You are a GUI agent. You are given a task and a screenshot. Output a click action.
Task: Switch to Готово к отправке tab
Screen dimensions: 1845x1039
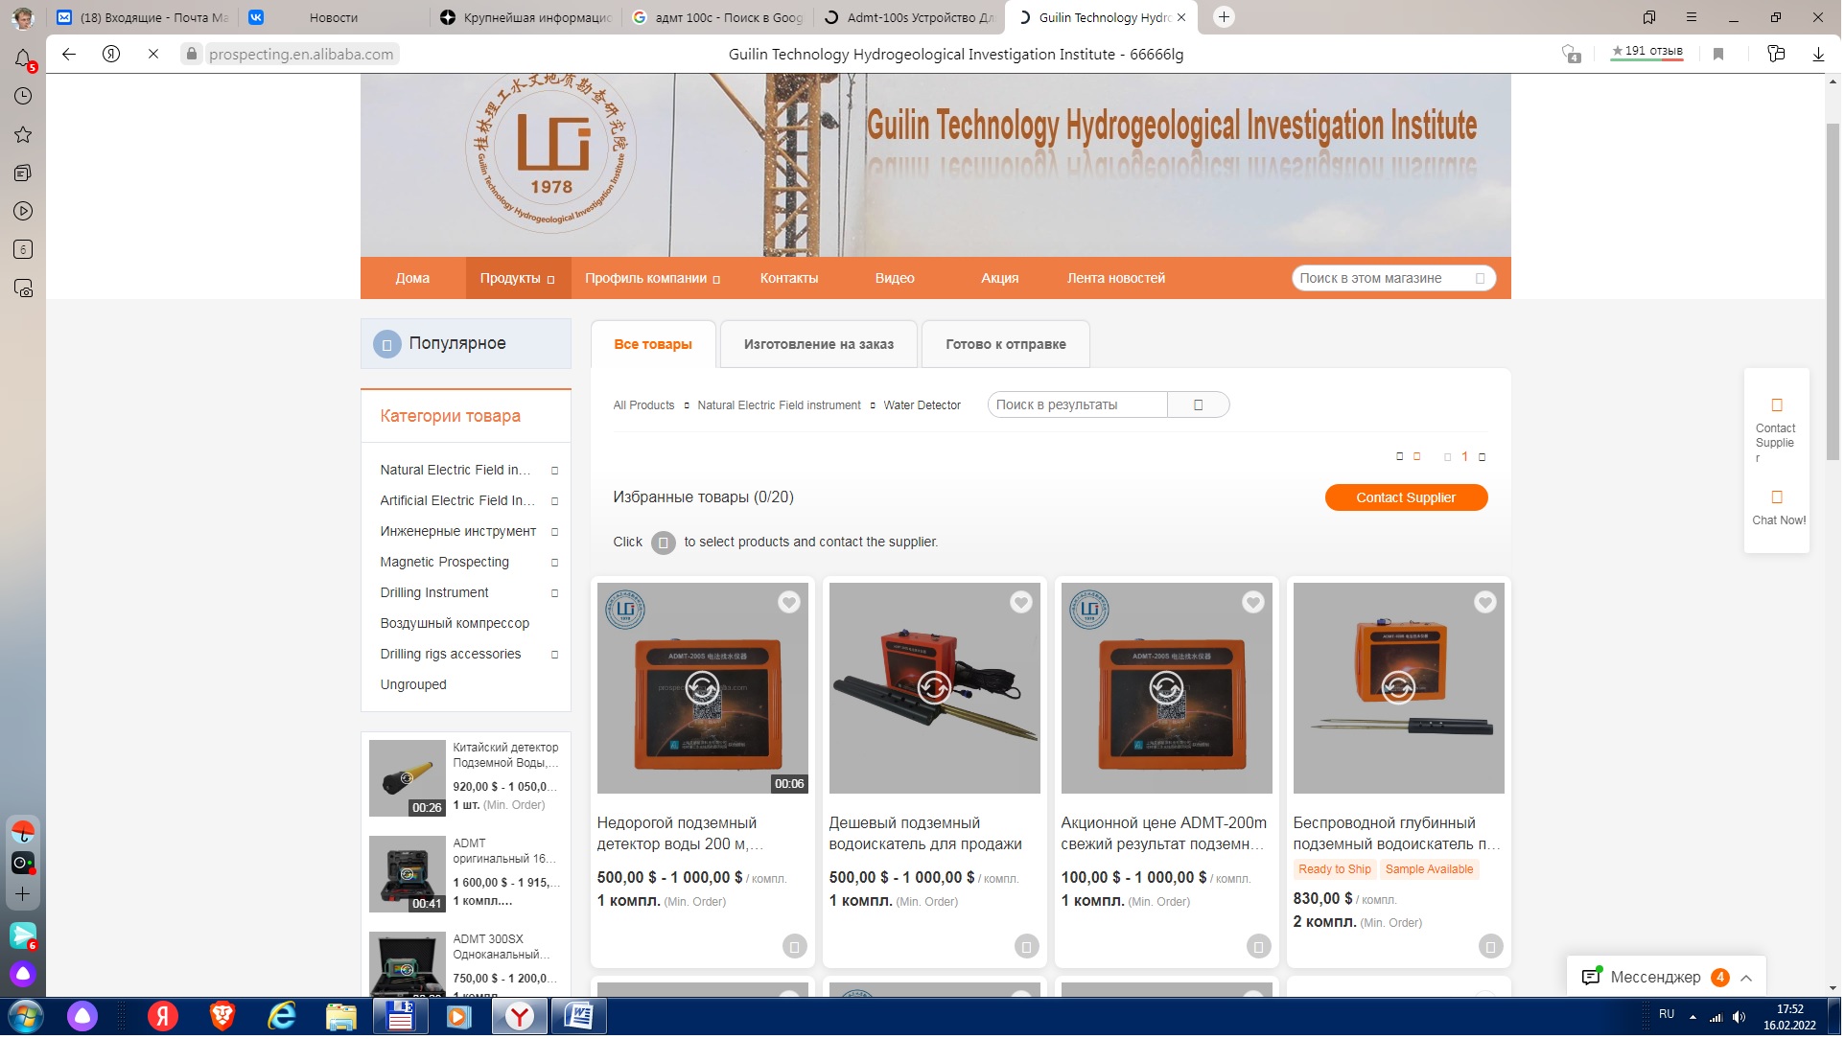click(1007, 345)
